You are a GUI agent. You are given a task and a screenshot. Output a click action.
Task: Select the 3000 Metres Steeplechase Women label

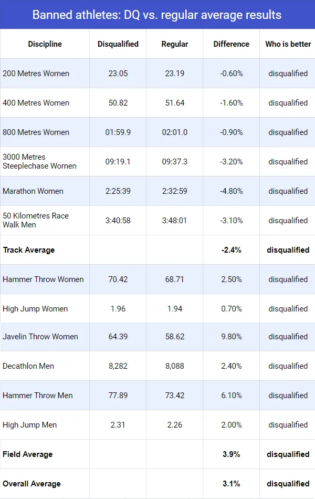pos(39,161)
